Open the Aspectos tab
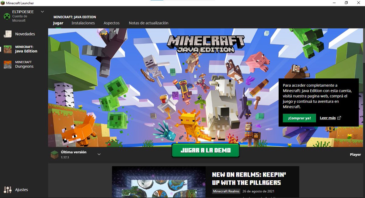The width and height of the screenshot is (365, 198). tap(112, 23)
